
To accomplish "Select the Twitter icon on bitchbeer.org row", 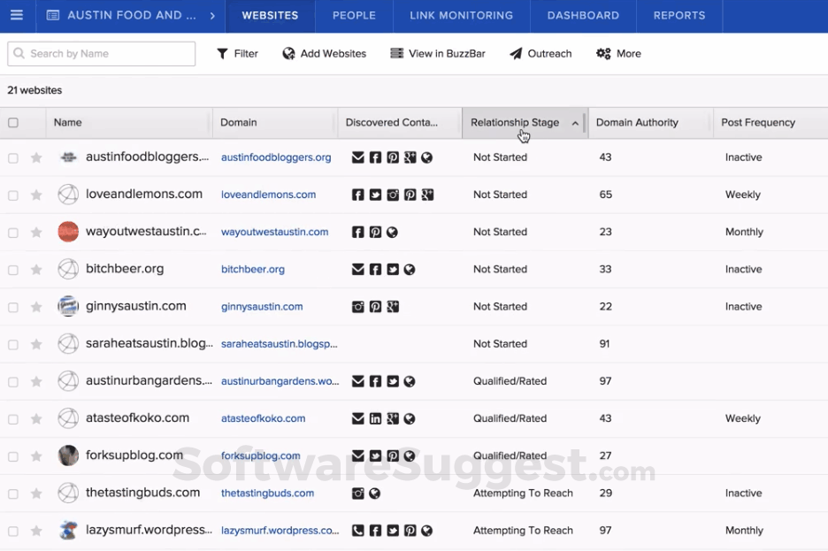I will (393, 269).
